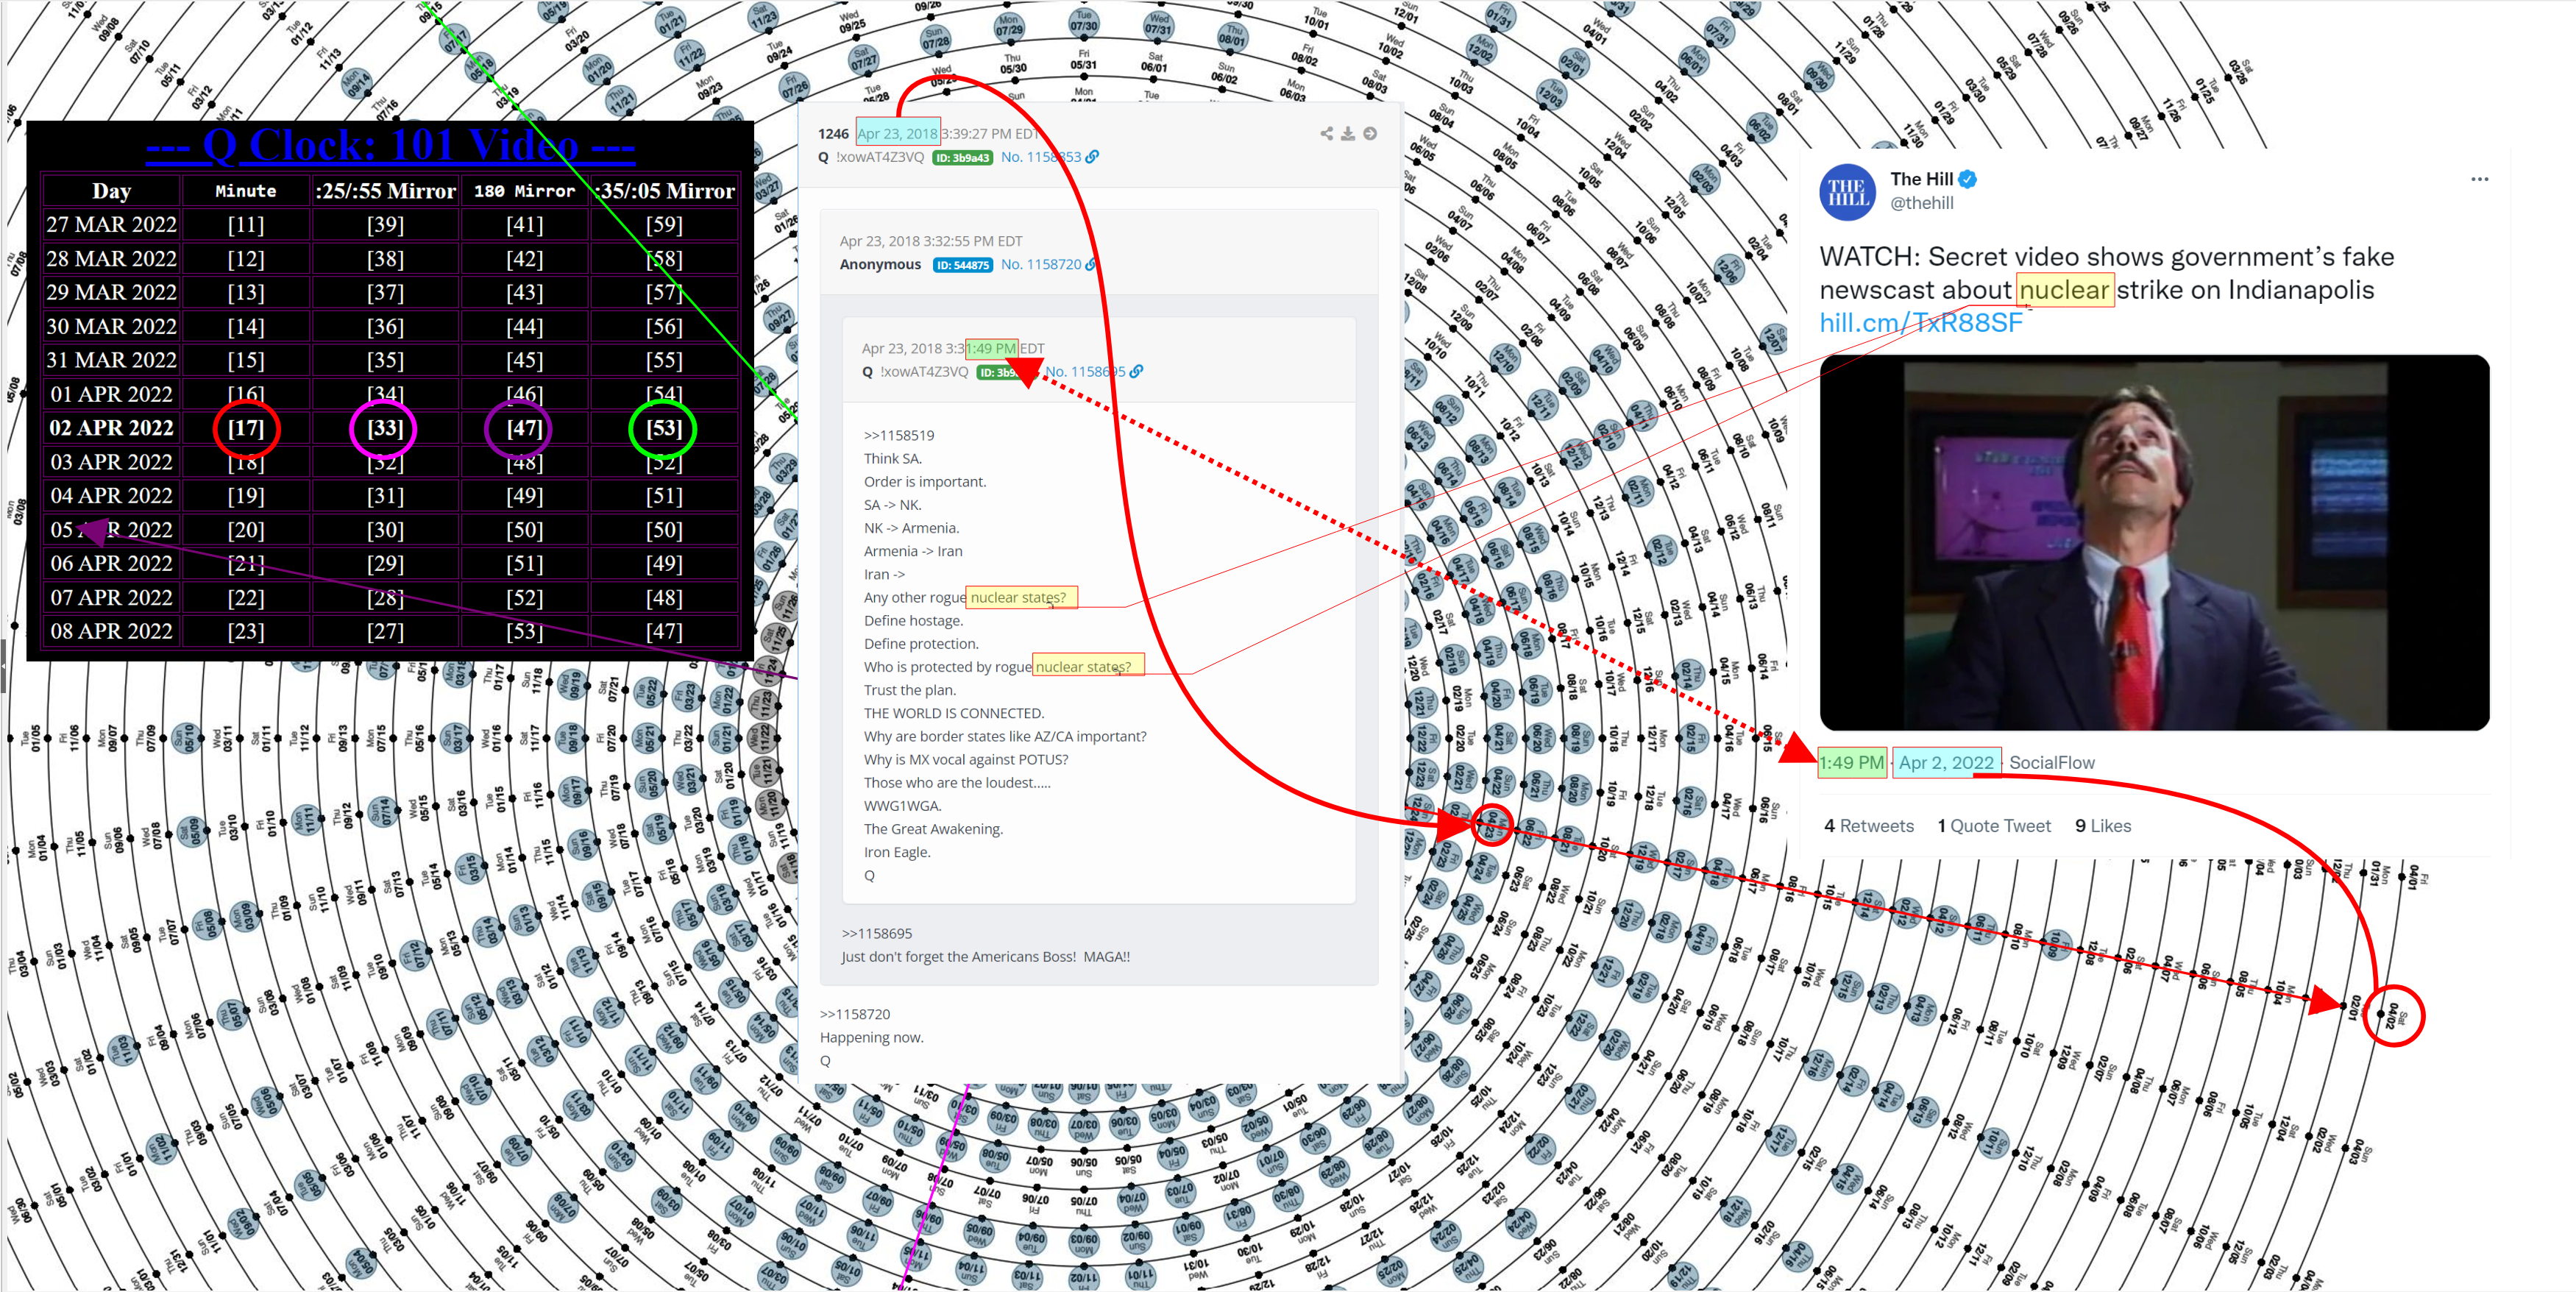2576x1292 pixels.
Task: Click the blue verified badge next to The Hill
Action: (x=1967, y=179)
